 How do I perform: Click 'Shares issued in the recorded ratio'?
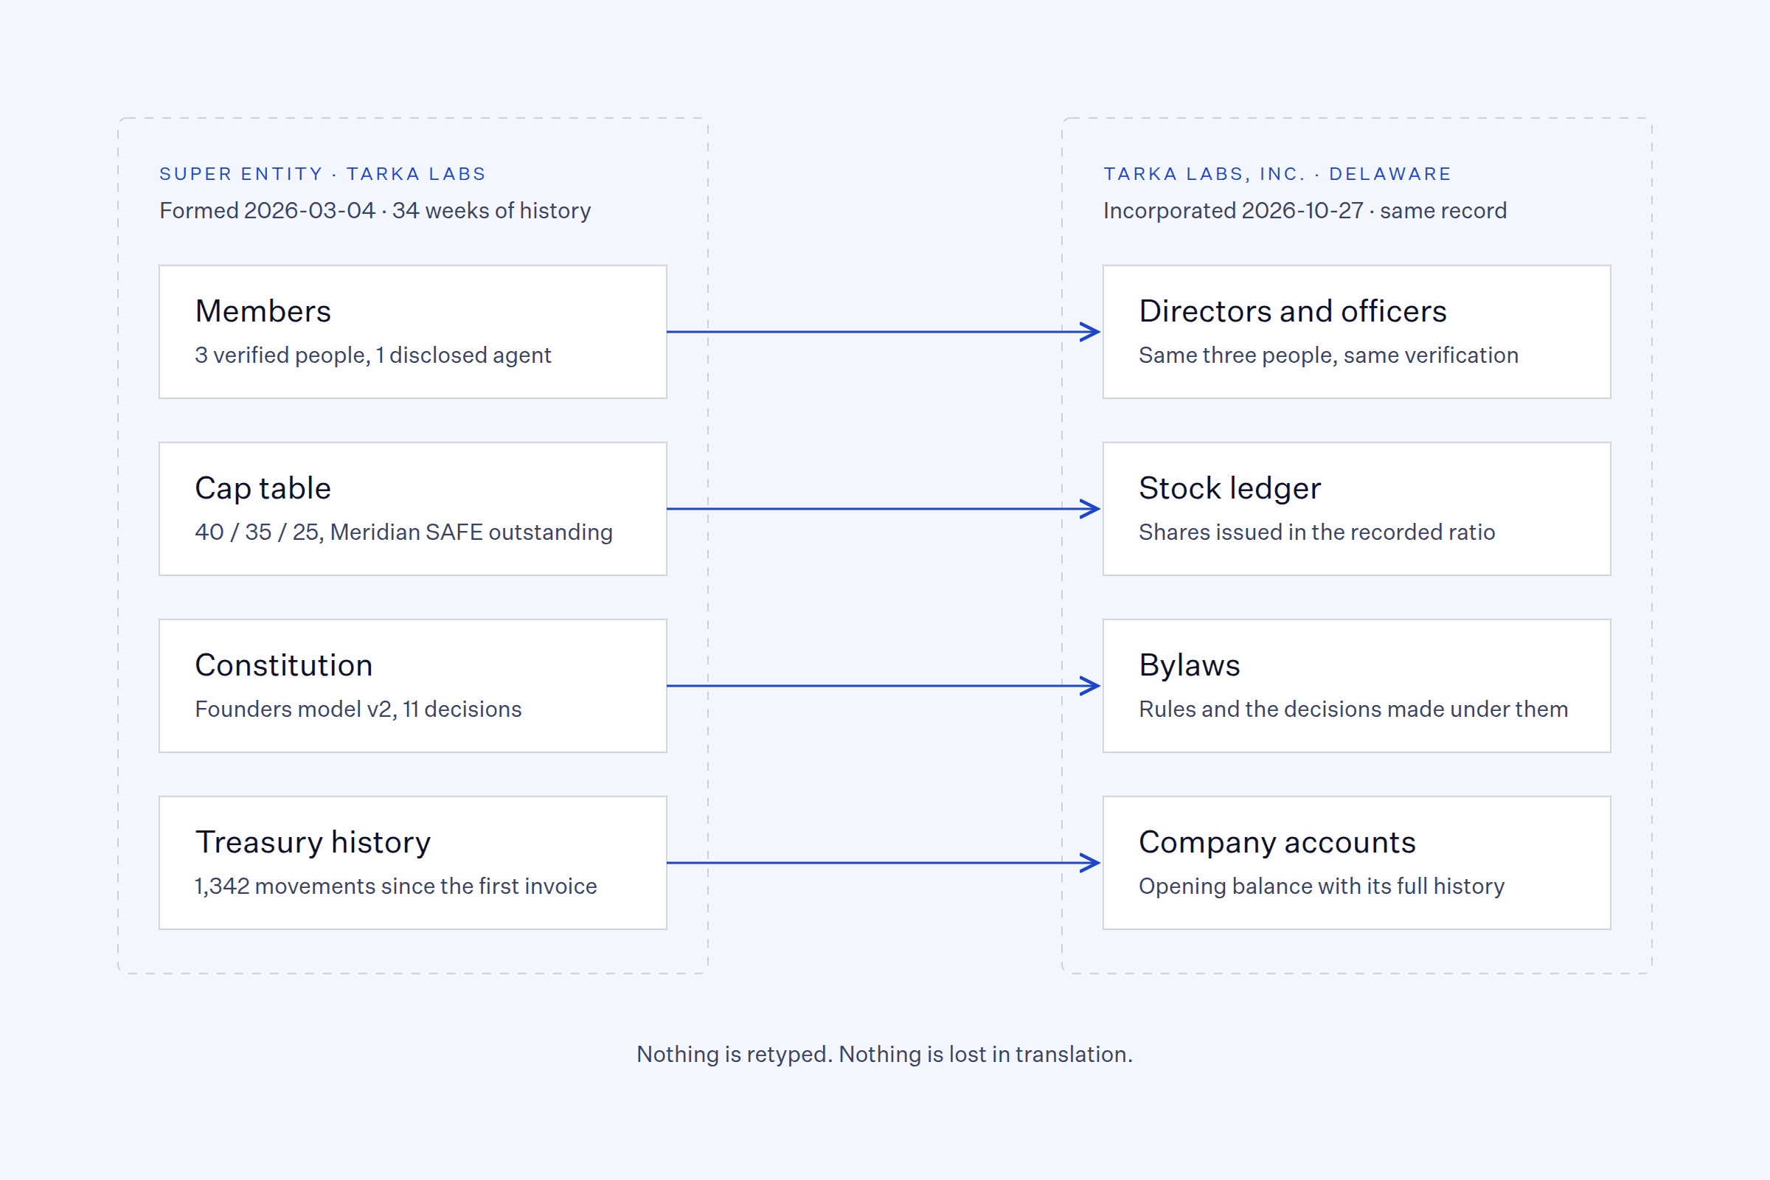tap(1316, 532)
